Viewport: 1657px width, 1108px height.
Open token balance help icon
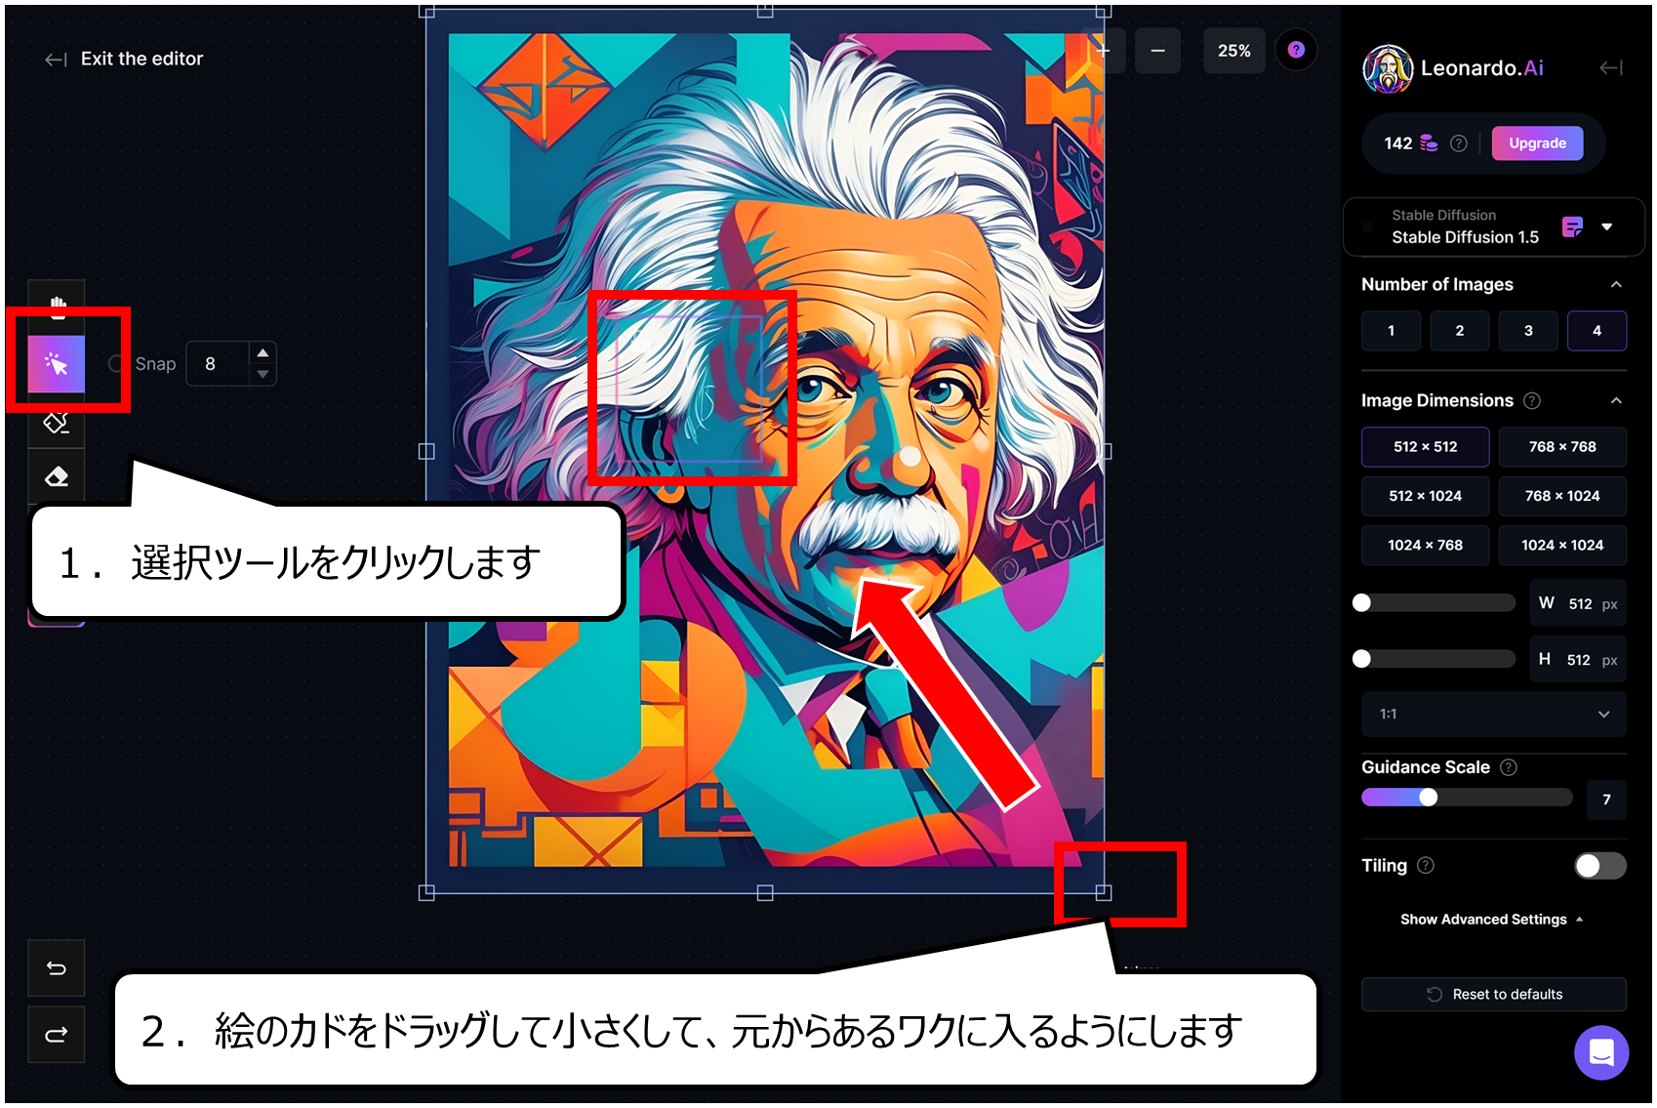point(1459,144)
